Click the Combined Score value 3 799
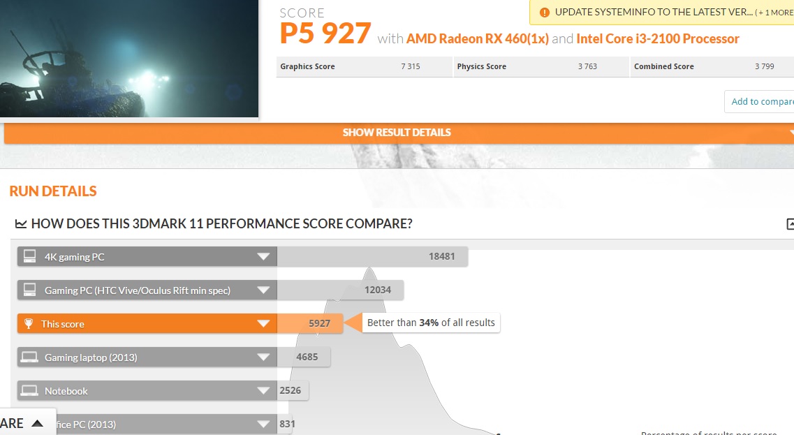 tap(764, 66)
